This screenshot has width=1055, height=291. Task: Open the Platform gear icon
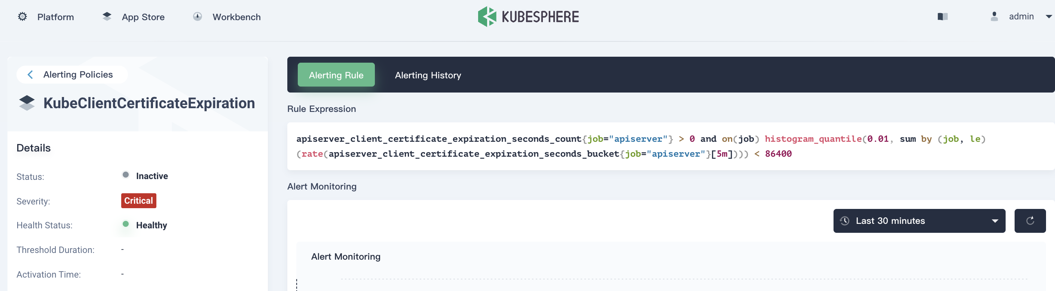[22, 16]
